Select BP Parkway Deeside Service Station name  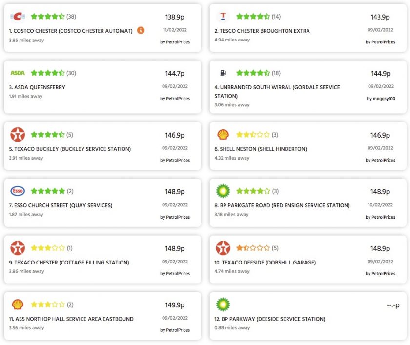270,319
